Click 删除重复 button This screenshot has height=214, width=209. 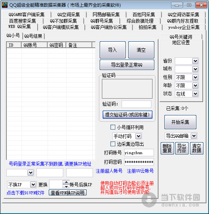click(x=167, y=148)
